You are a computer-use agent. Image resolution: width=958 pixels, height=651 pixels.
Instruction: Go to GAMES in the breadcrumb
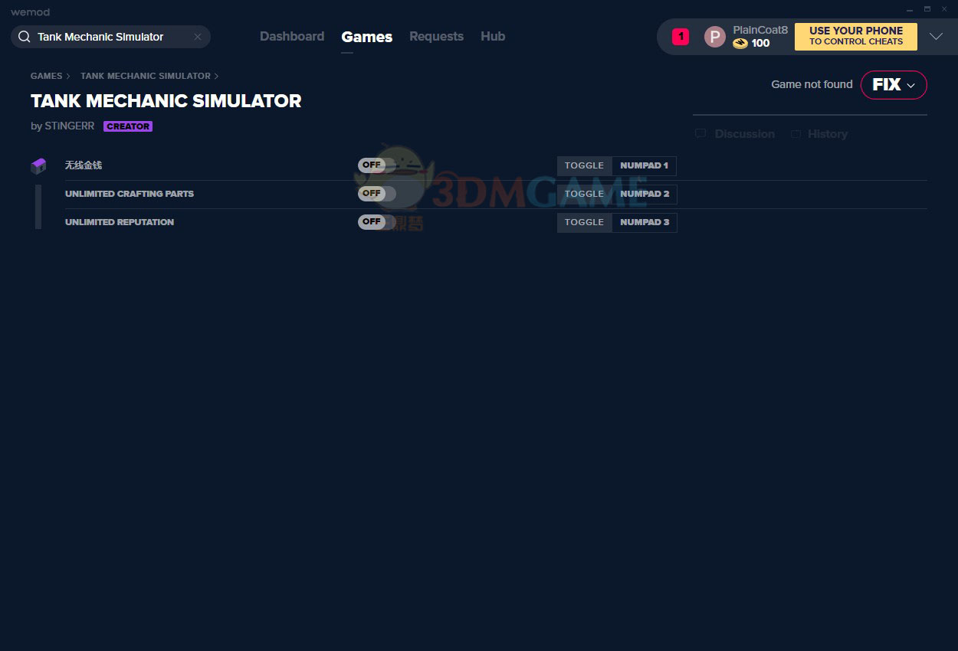pyautogui.click(x=46, y=76)
